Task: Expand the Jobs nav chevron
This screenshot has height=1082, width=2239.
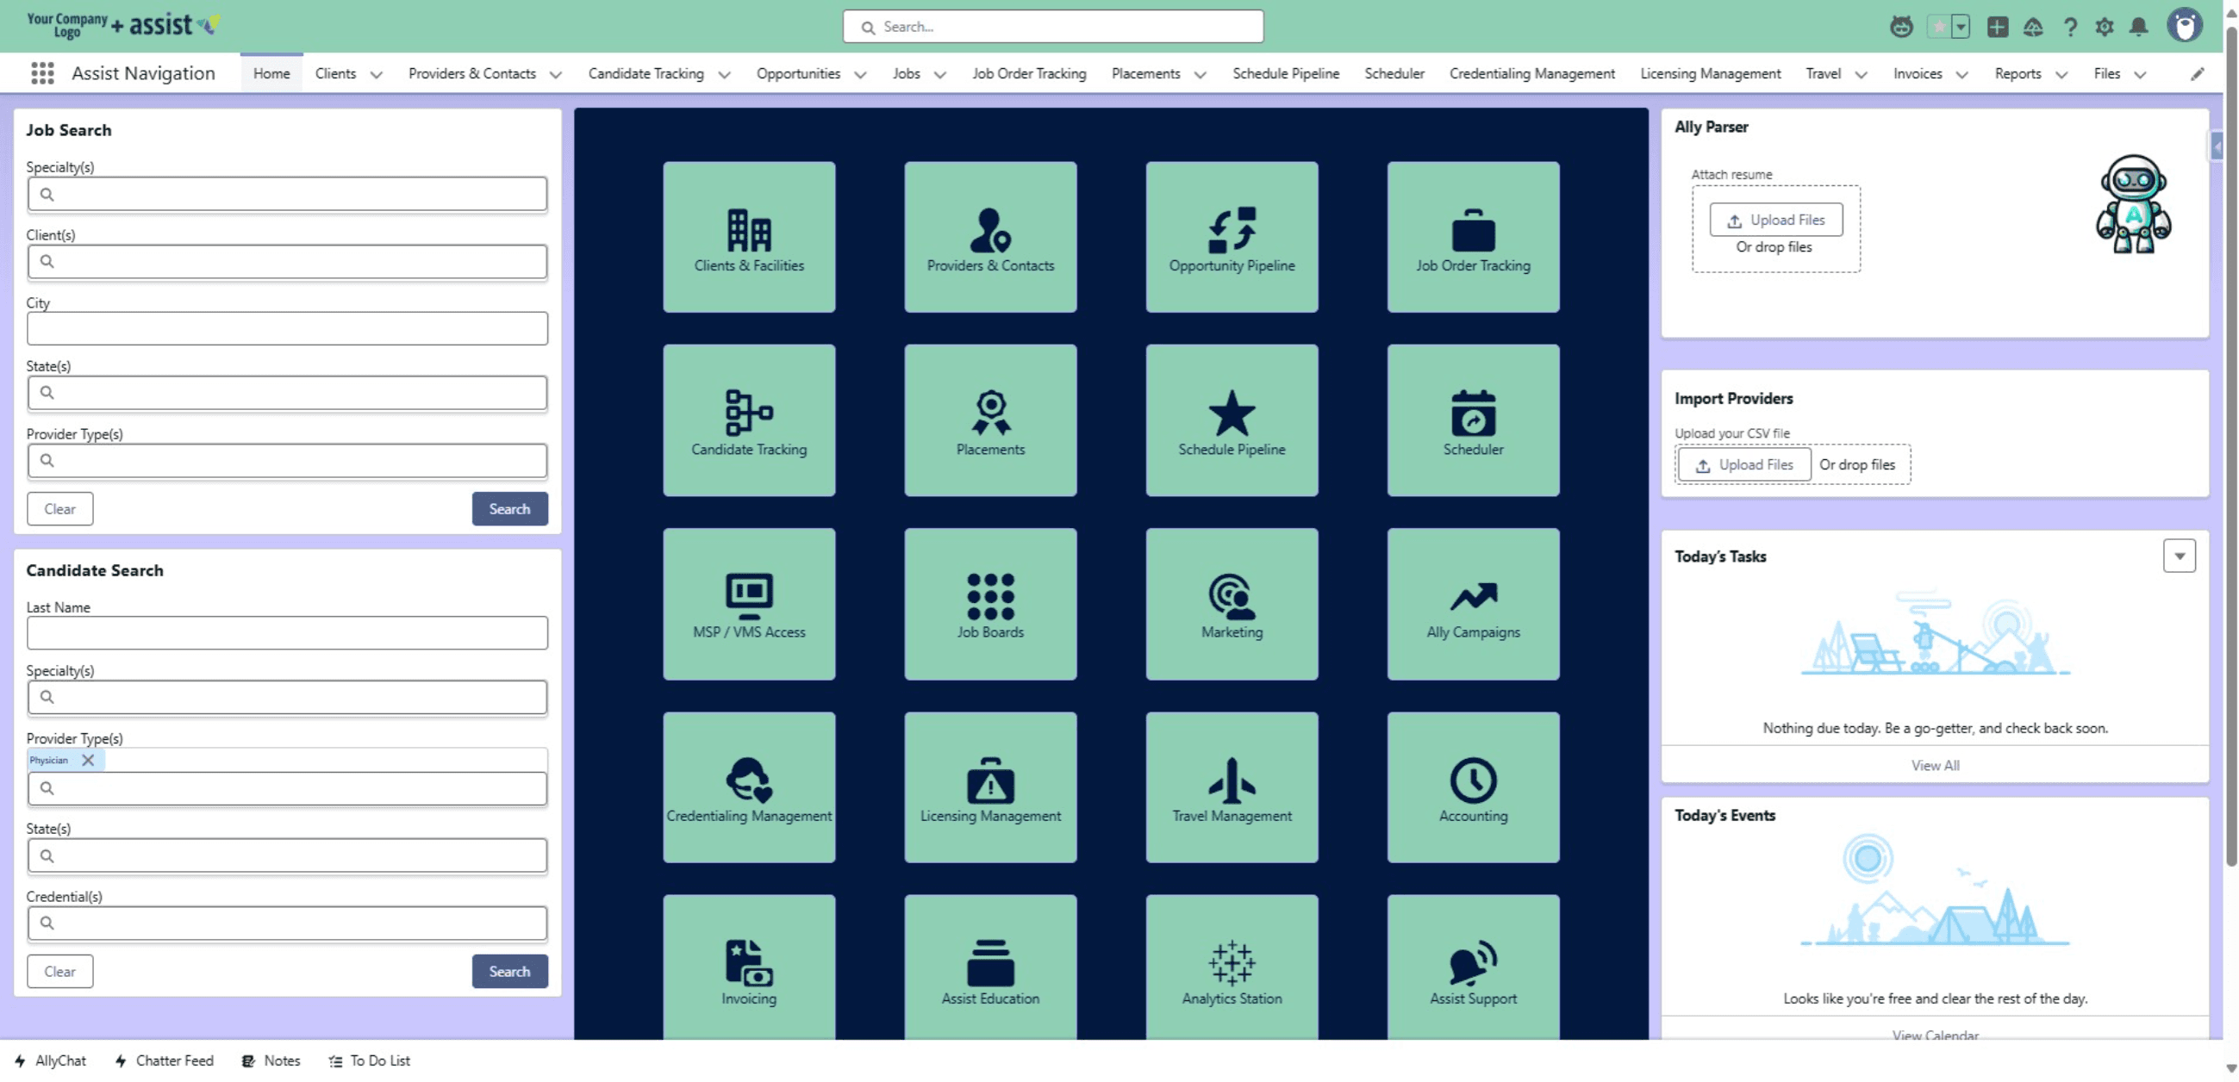Action: [x=939, y=75]
